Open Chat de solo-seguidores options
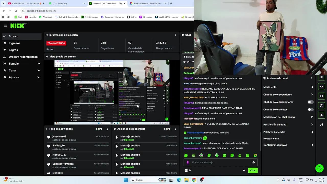This screenshot has width=327, height=184. (288, 95)
